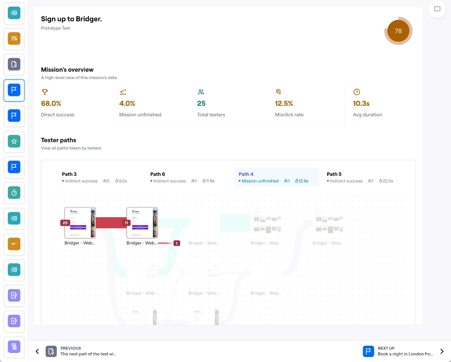
Task: Open the chat bubble in top right corner
Action: click(x=437, y=9)
